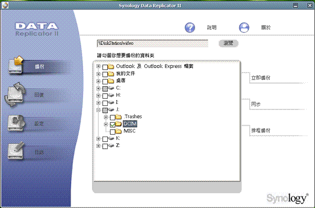Expand the K: drive node
This screenshot has width=315, height=208.
98,139
